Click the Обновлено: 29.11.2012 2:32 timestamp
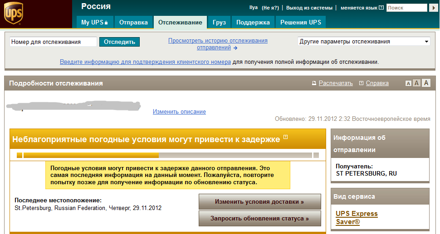Image resolution: width=440 pixels, height=234 pixels. pos(352,119)
